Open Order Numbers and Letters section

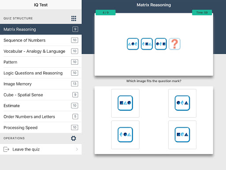41,116
